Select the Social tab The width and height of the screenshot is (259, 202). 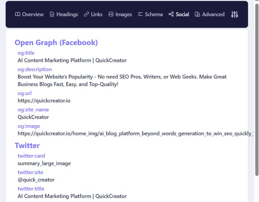pos(179,14)
